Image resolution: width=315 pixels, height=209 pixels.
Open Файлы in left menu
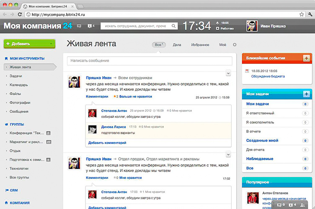click(15, 94)
